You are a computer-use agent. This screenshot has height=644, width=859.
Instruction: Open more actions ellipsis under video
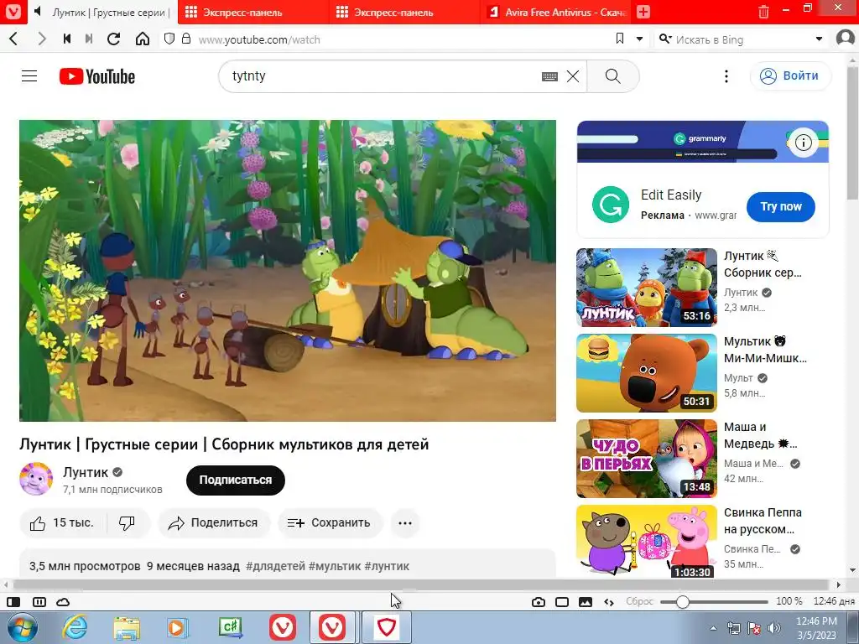[x=405, y=523]
